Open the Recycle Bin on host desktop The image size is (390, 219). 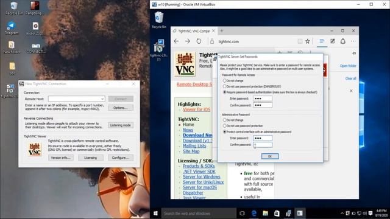14,8
